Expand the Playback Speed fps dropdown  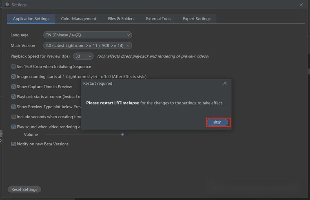click(x=83, y=56)
